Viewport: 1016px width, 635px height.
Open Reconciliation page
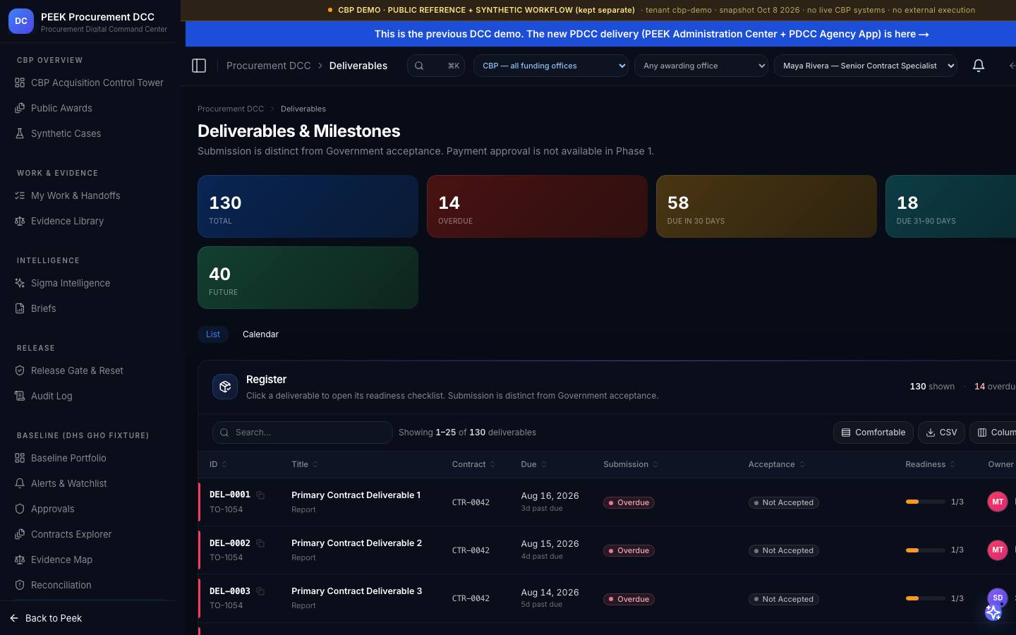[x=89, y=585]
